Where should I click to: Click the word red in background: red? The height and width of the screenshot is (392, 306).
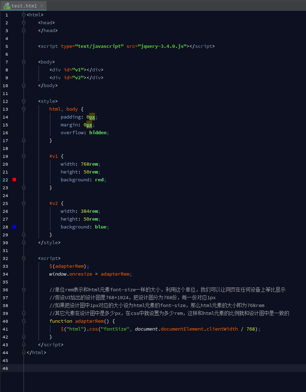click(x=99, y=180)
